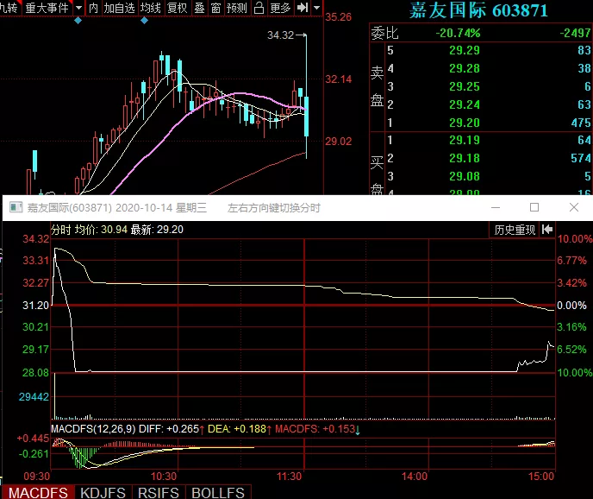Click sell level 1 volume 475
The image size is (593, 499).
click(x=581, y=123)
